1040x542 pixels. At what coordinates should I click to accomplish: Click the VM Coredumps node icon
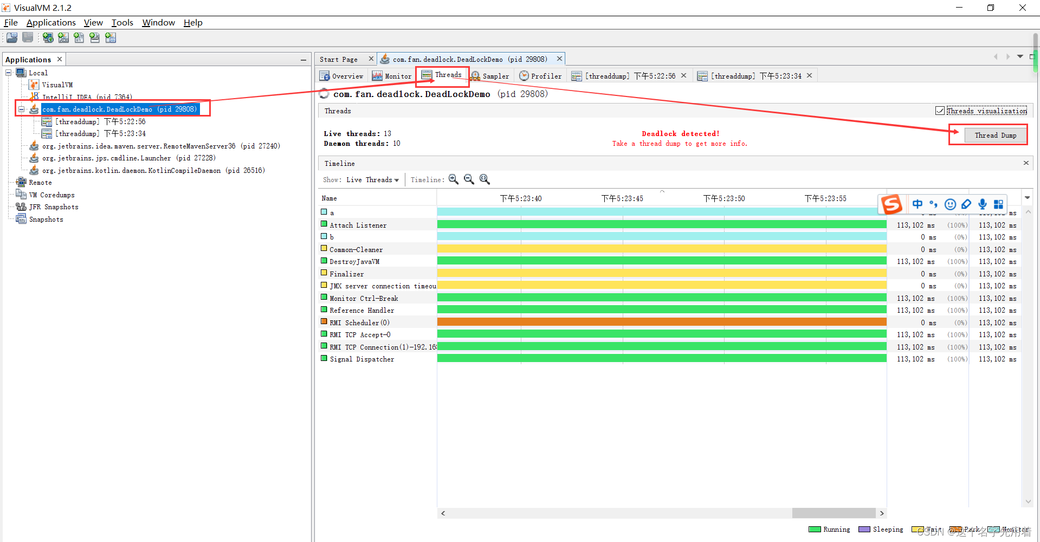coord(21,195)
